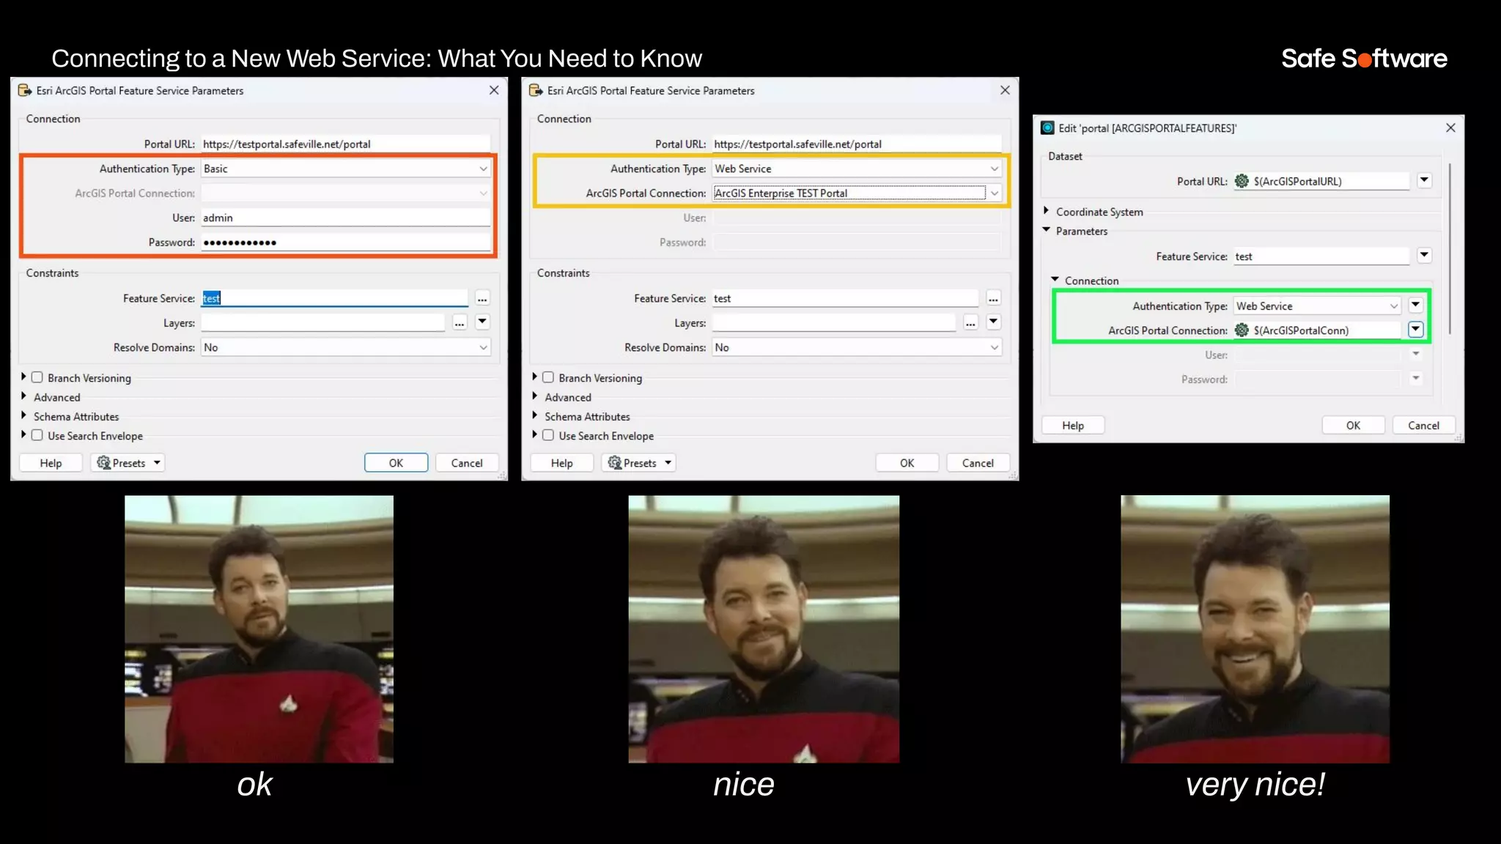The height and width of the screenshot is (844, 1501).
Task: Click the parameter gear icon beside $(ArcGISPortalConn)
Action: tap(1242, 330)
